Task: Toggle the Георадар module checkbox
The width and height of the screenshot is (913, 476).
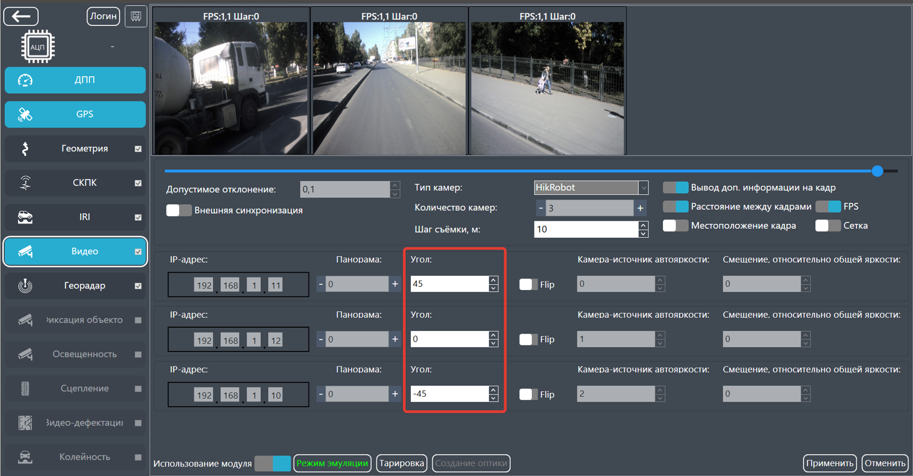Action: coord(138,286)
